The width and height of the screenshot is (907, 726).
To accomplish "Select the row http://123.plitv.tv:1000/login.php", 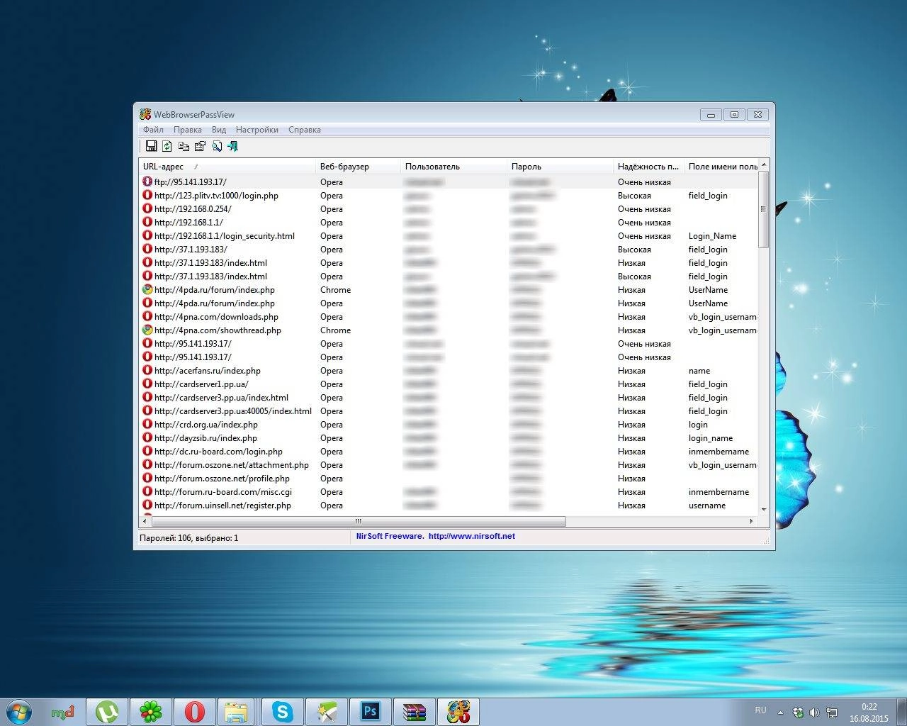I will 449,196.
